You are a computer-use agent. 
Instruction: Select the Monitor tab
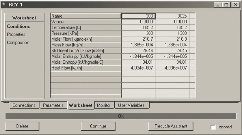point(104,105)
